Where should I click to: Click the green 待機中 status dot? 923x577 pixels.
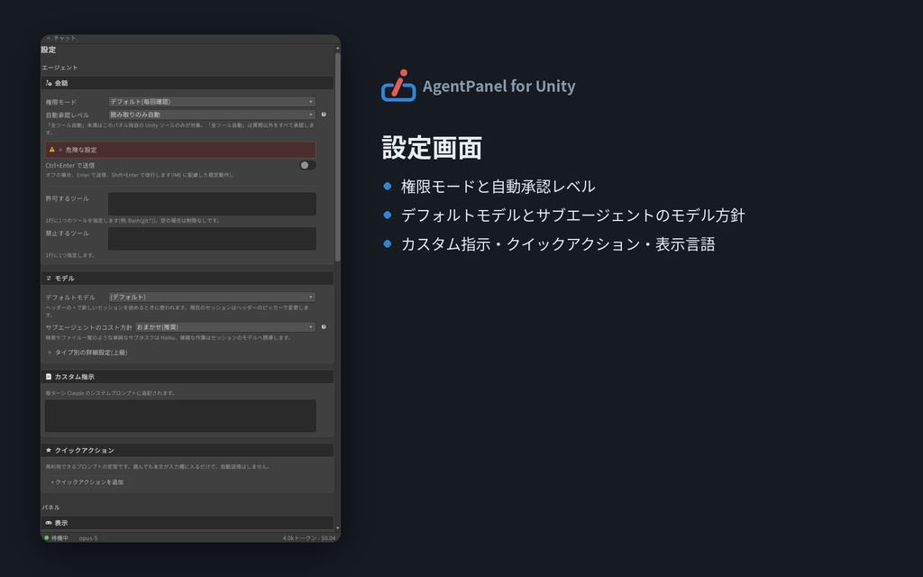coord(47,538)
